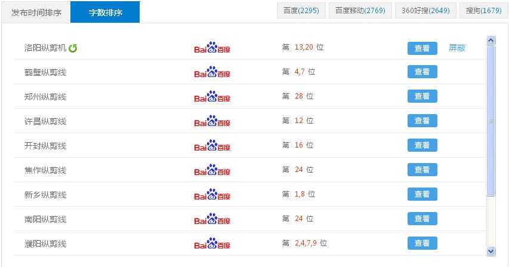Select keyword text 濮阳纵剪线

(45, 244)
